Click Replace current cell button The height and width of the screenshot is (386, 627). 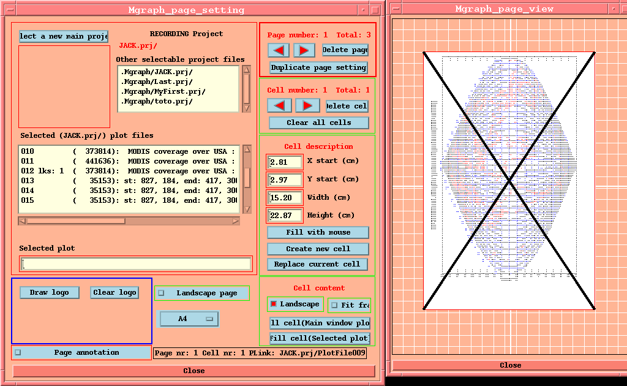317,265
